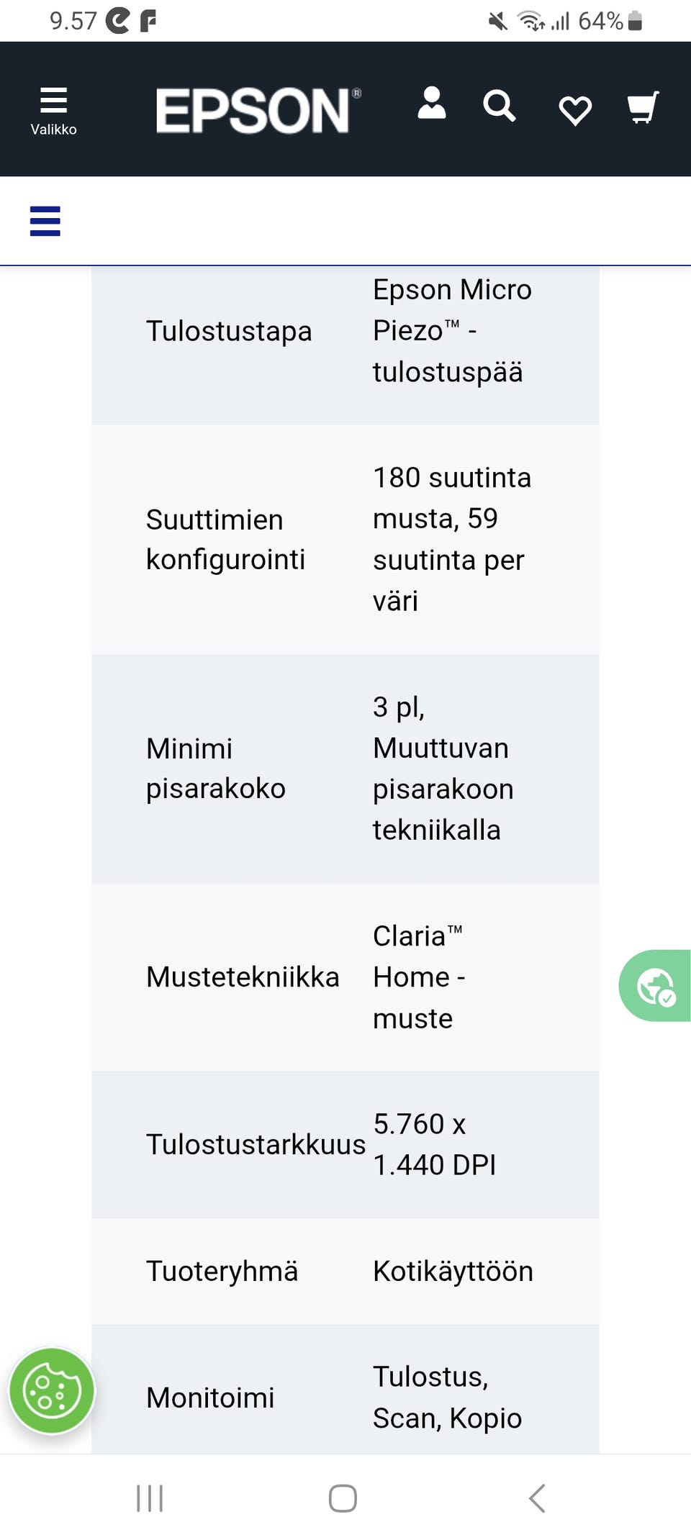Viewport: 691px width, 1540px height.
Task: Open the search icon in header
Action: [x=500, y=107]
